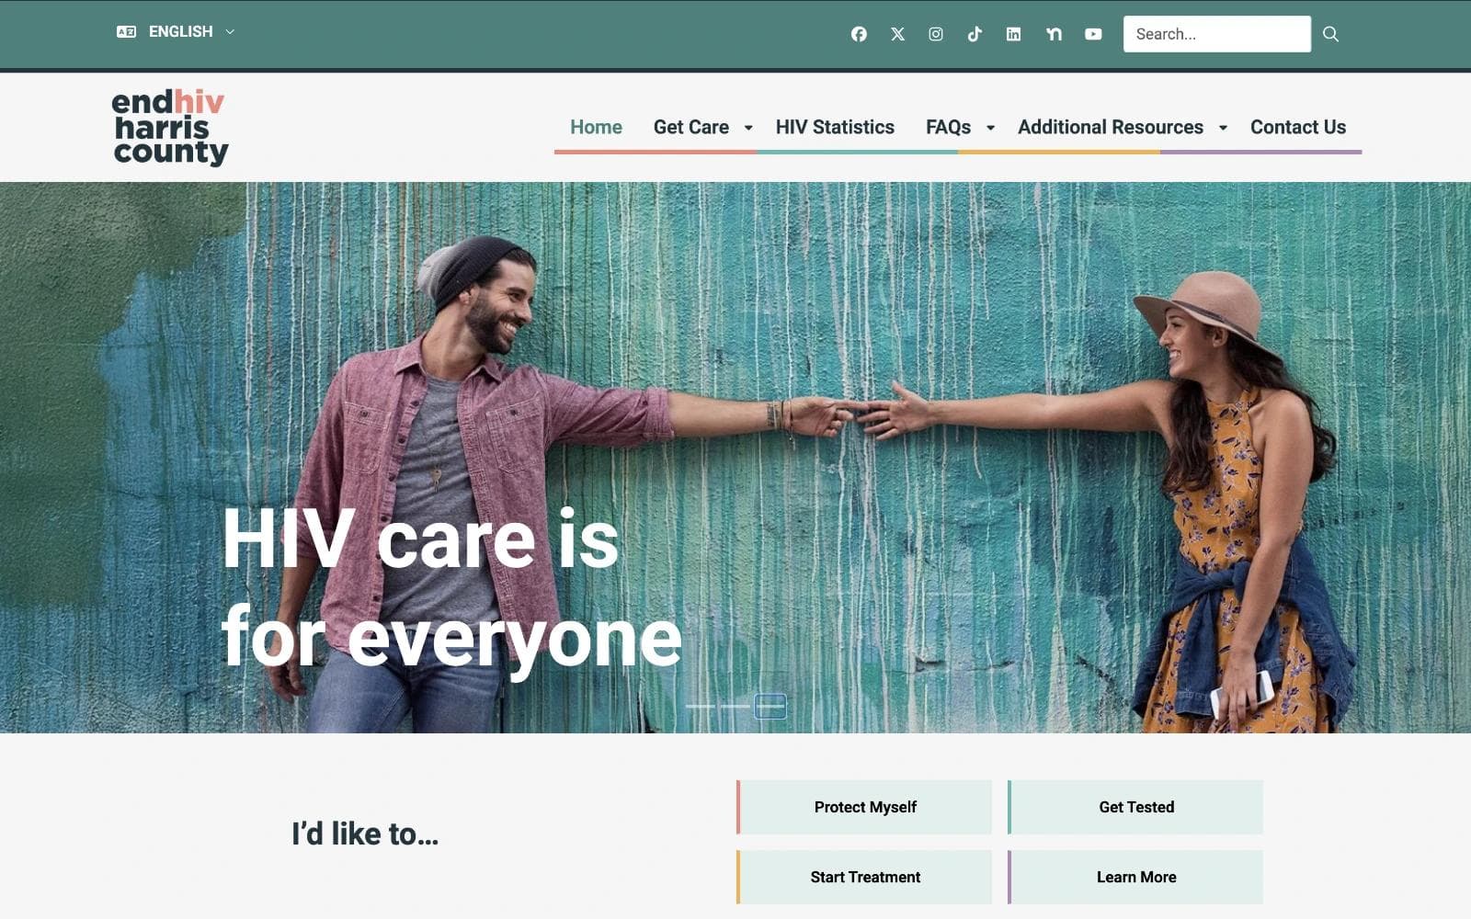Click the language translate icon beside ENGLISH
This screenshot has height=919, width=1471.
(126, 31)
